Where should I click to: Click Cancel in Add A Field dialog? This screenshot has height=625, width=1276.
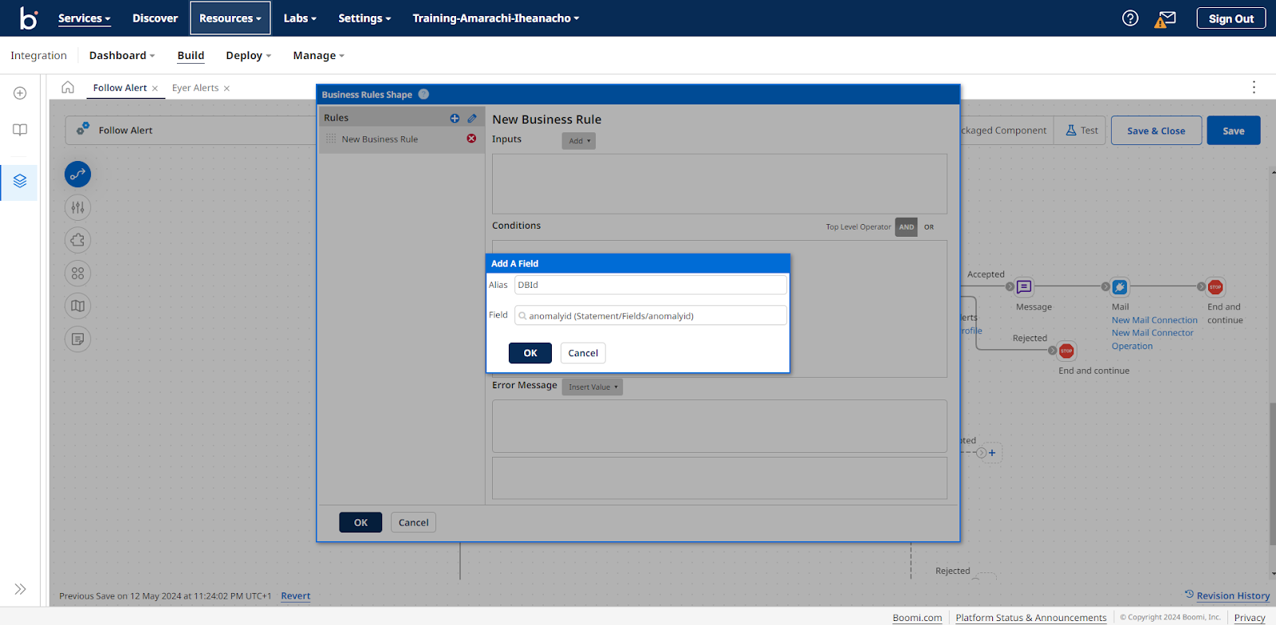(x=583, y=353)
